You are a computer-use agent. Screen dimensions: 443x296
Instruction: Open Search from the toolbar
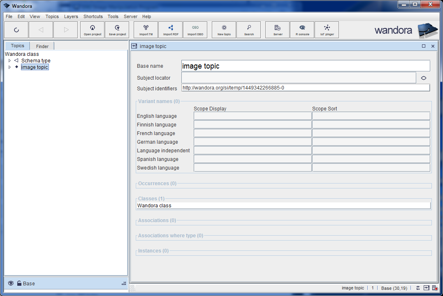tap(248, 30)
